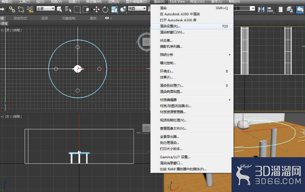Viewport: 305px width, 192px height.
Task: Activate the Select and Move tool
Action: [96, 9]
